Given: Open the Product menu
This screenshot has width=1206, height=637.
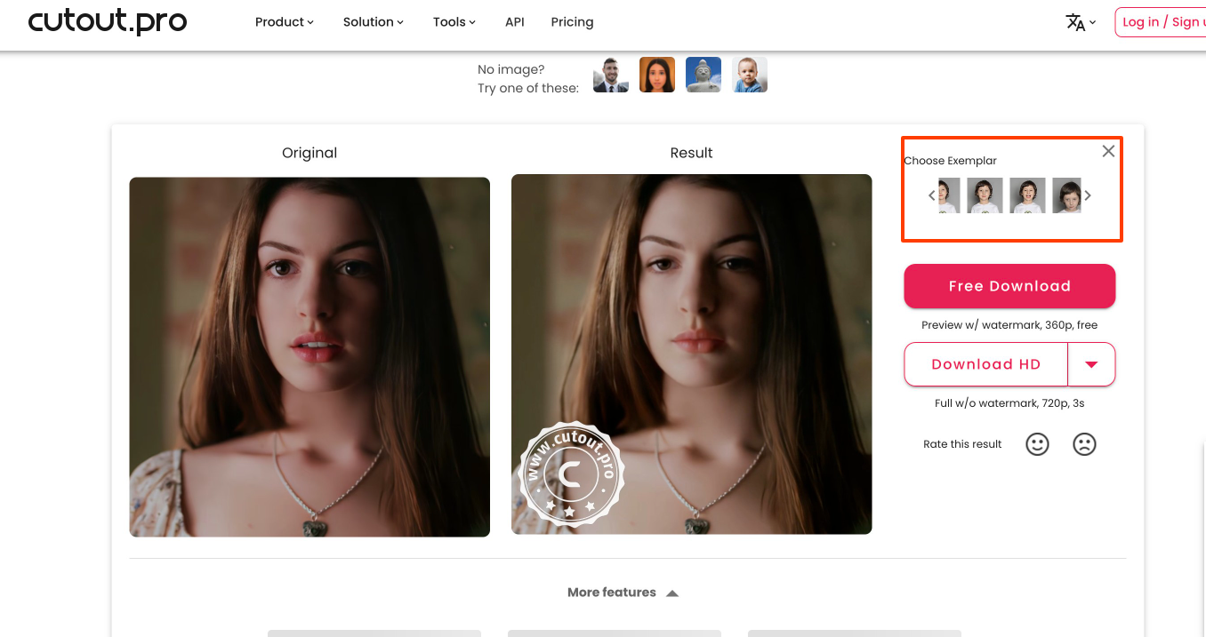Looking at the screenshot, I should [x=285, y=22].
